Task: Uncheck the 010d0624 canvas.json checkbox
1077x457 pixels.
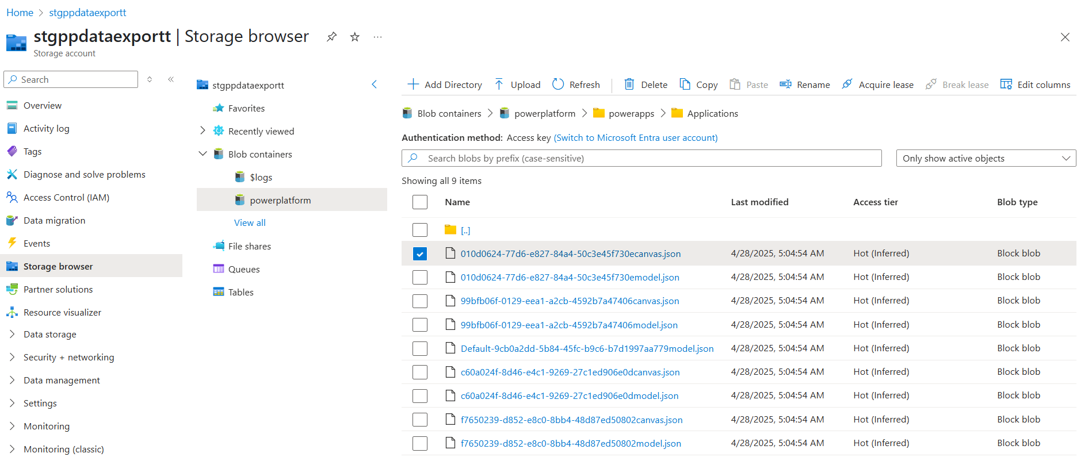Action: click(x=420, y=254)
